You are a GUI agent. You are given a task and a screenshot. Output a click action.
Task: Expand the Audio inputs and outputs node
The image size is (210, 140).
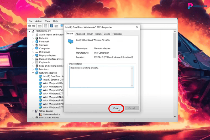click(33, 35)
